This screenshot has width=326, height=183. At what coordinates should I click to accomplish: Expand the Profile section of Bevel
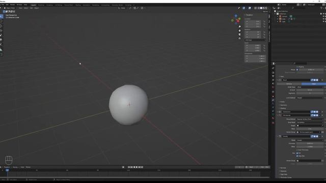point(282,102)
